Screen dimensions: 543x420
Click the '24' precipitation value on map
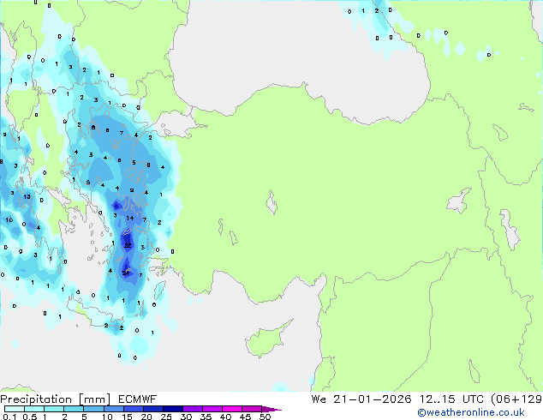[x=126, y=273]
